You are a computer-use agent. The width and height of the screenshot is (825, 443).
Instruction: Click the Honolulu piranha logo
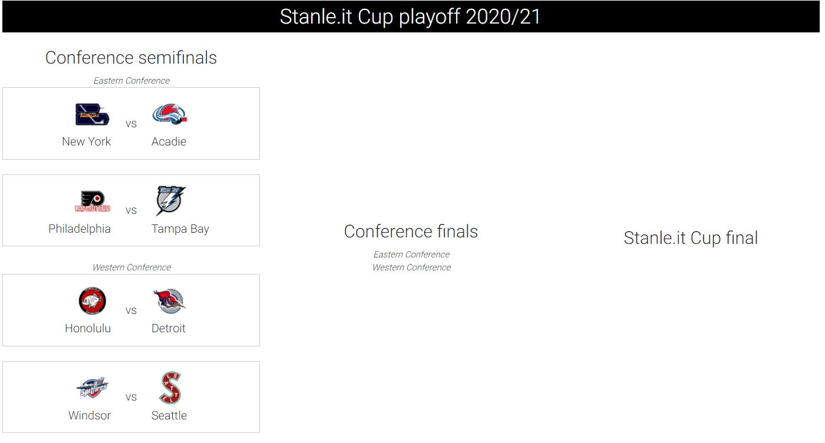tap(93, 301)
